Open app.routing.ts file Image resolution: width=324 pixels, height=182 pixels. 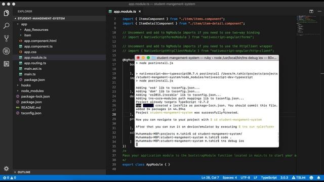pos(35,63)
